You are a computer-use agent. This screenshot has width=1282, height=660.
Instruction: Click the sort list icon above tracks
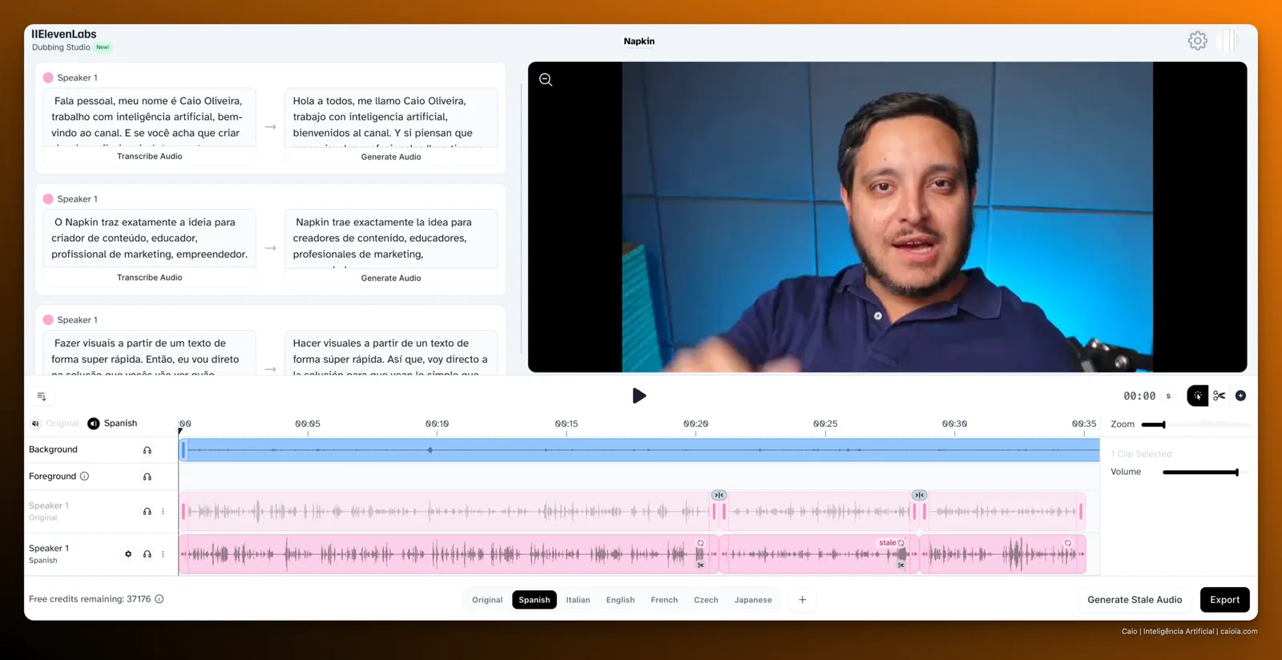[42, 396]
